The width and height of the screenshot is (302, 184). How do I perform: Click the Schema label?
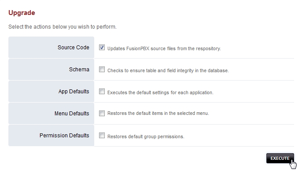pos(79,70)
